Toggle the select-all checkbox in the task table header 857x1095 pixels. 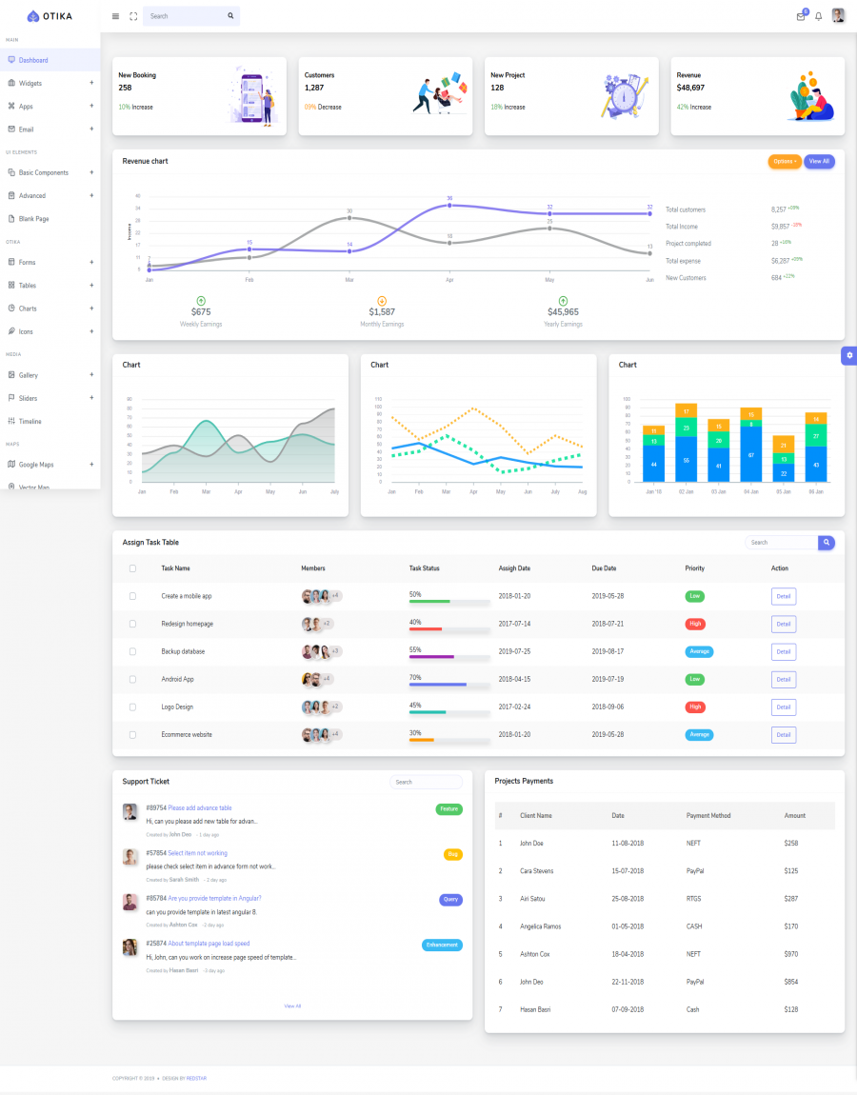132,568
